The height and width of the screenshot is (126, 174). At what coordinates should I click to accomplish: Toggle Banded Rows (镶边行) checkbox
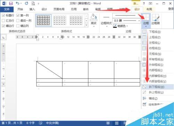pyautogui.click(x=3, y=26)
